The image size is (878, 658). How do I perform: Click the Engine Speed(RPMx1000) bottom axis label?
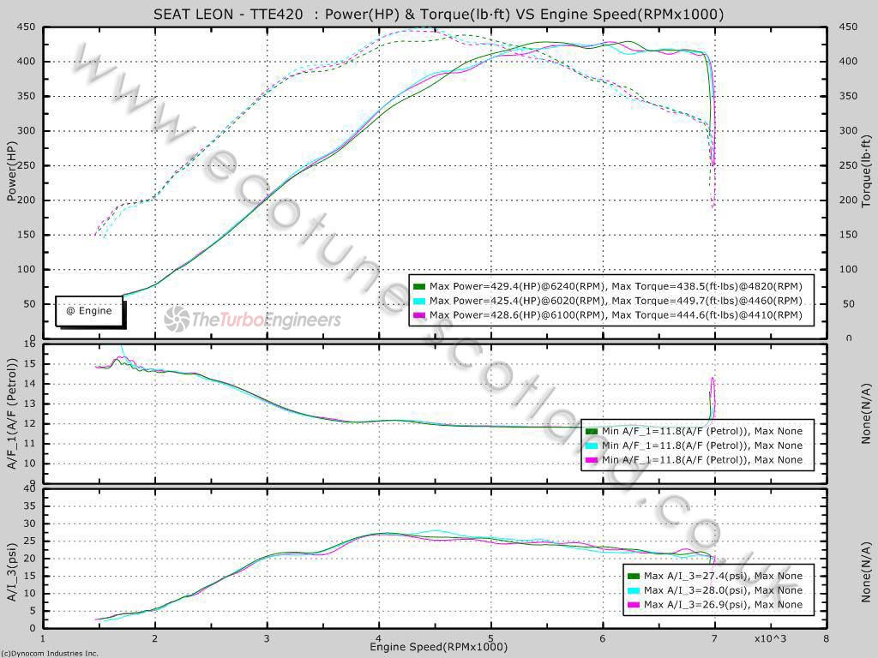438,647
